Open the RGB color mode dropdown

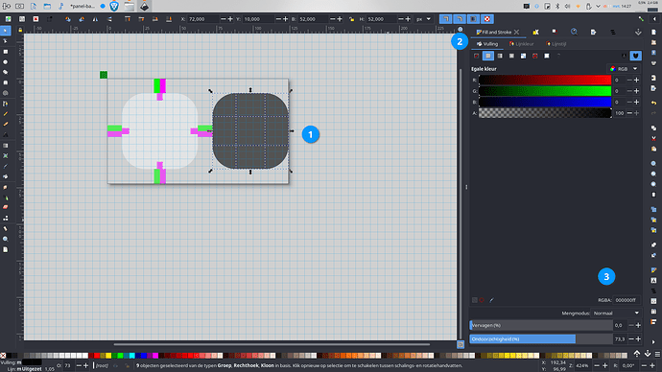(624, 69)
